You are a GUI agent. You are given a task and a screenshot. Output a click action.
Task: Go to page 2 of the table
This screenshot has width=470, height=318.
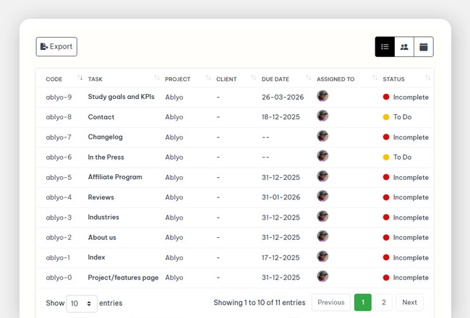point(384,302)
